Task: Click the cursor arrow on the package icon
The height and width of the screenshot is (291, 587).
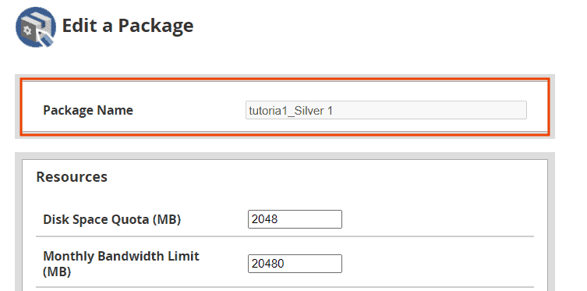Action: (x=44, y=37)
